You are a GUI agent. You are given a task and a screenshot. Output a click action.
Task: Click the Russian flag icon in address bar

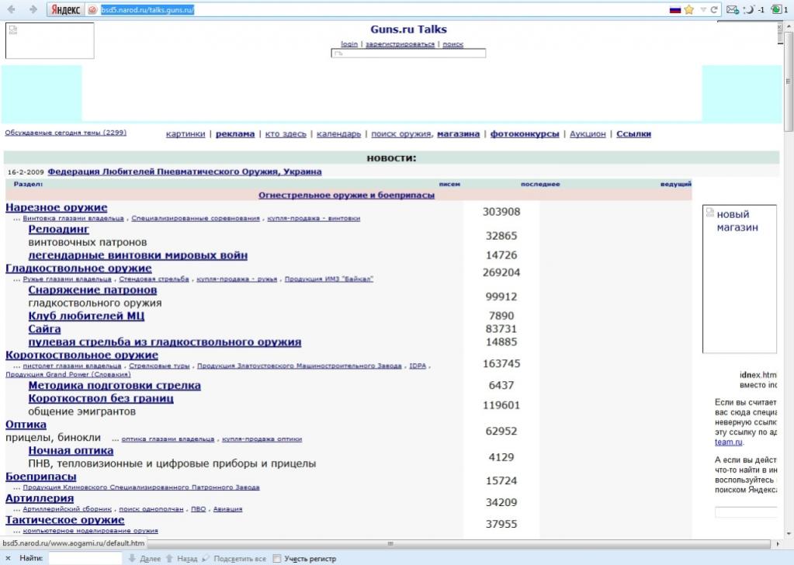pyautogui.click(x=674, y=9)
